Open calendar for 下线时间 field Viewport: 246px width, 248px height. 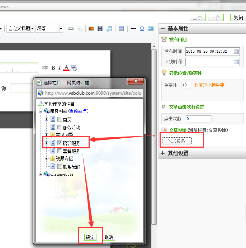[x=236, y=62]
